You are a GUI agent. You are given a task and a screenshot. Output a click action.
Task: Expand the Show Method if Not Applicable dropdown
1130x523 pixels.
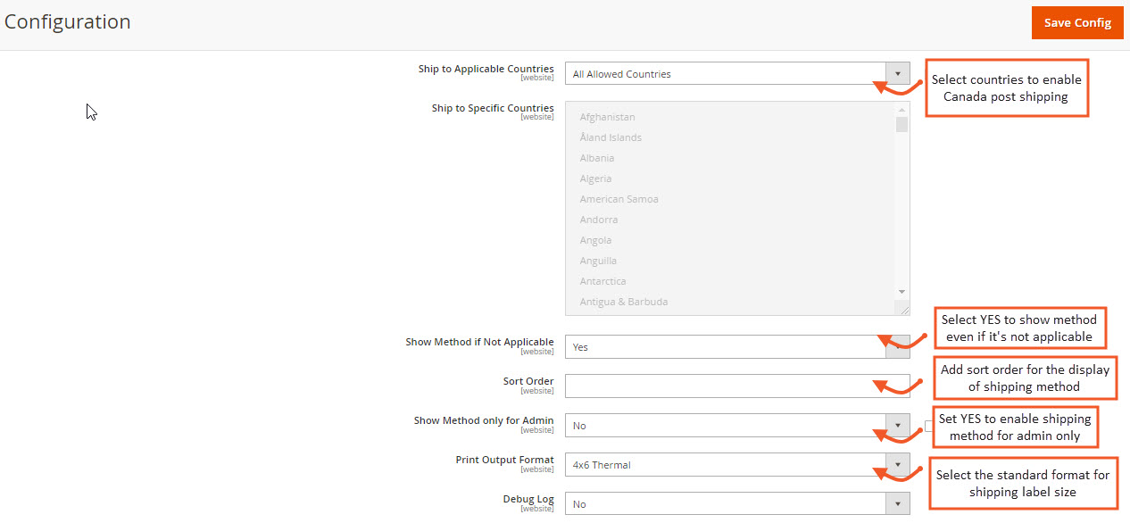pos(737,347)
